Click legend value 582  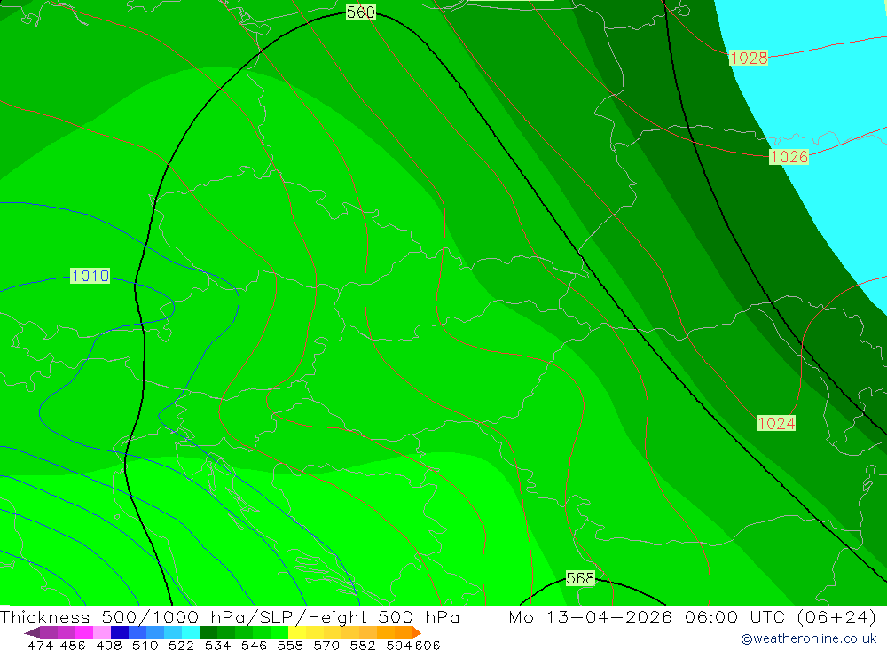click(362, 646)
